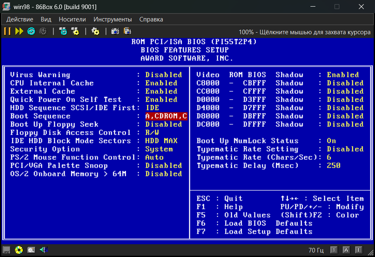The width and height of the screenshot is (375, 257).
Task: Click the 'F7 : Load Setup Defaults' line
Action: pyautogui.click(x=255, y=232)
